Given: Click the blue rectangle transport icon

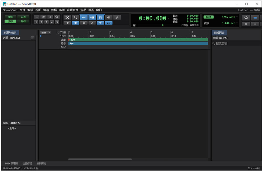Looking at the screenshot, I should tap(255, 18).
